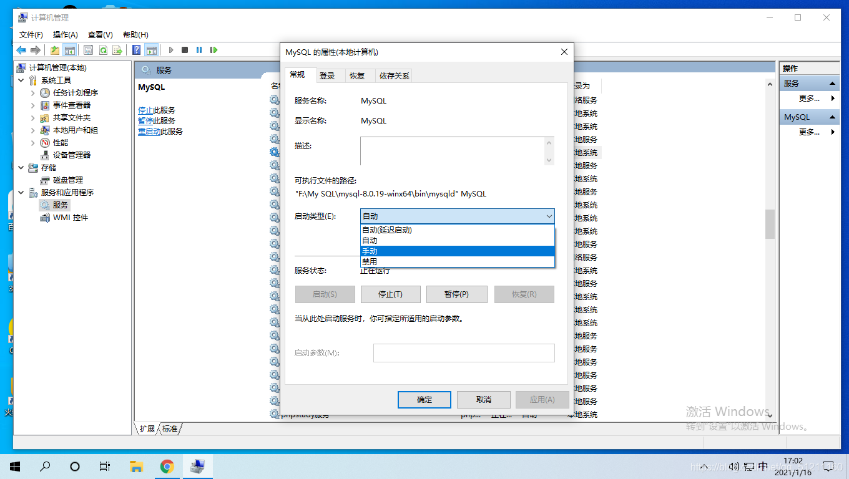Choose 禁用 in the startup type list
Image resolution: width=849 pixels, height=479 pixels.
(457, 261)
